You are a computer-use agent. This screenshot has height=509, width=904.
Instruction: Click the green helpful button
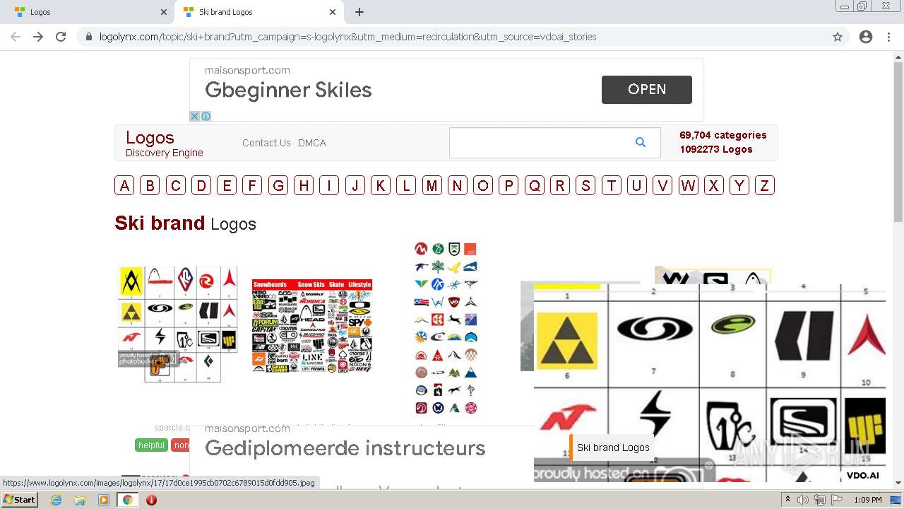[151, 445]
